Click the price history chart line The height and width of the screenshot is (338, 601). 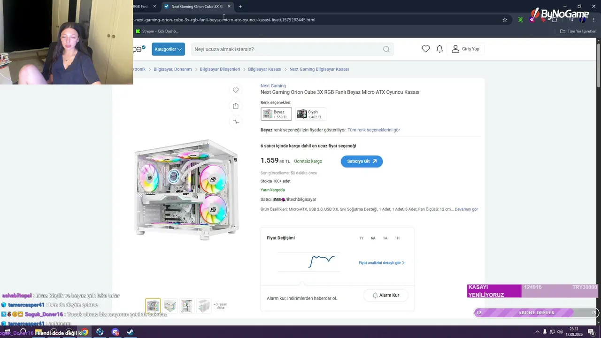pos(322,261)
